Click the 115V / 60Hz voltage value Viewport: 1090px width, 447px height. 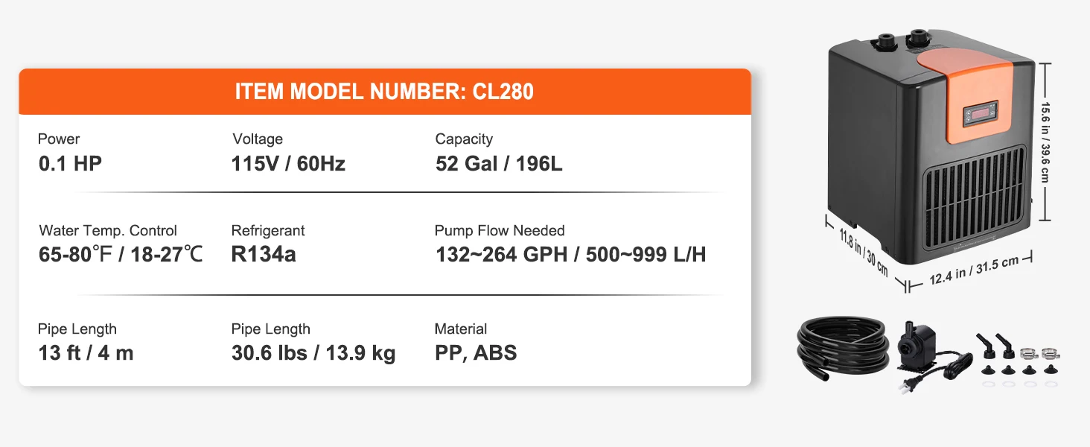pos(288,164)
